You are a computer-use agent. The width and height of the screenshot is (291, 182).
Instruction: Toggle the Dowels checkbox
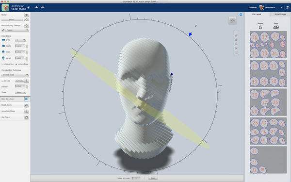click(2, 81)
